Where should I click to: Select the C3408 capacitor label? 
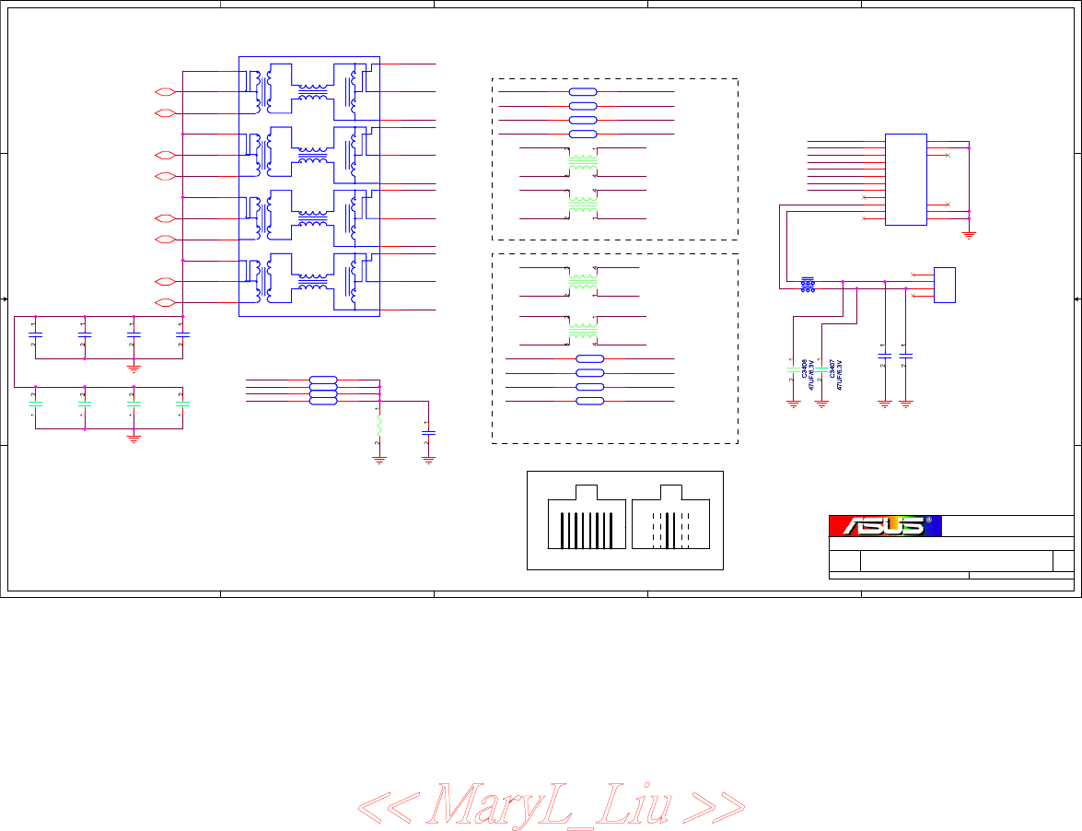point(805,369)
